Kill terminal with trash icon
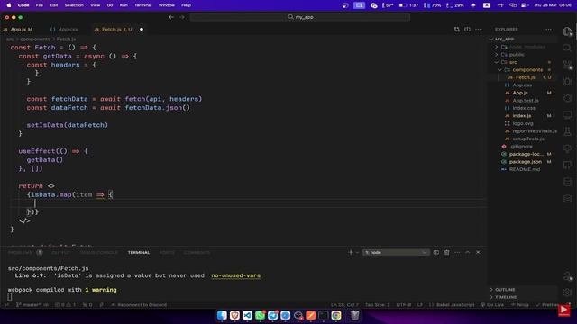This screenshot has width=577, height=324. (447, 252)
